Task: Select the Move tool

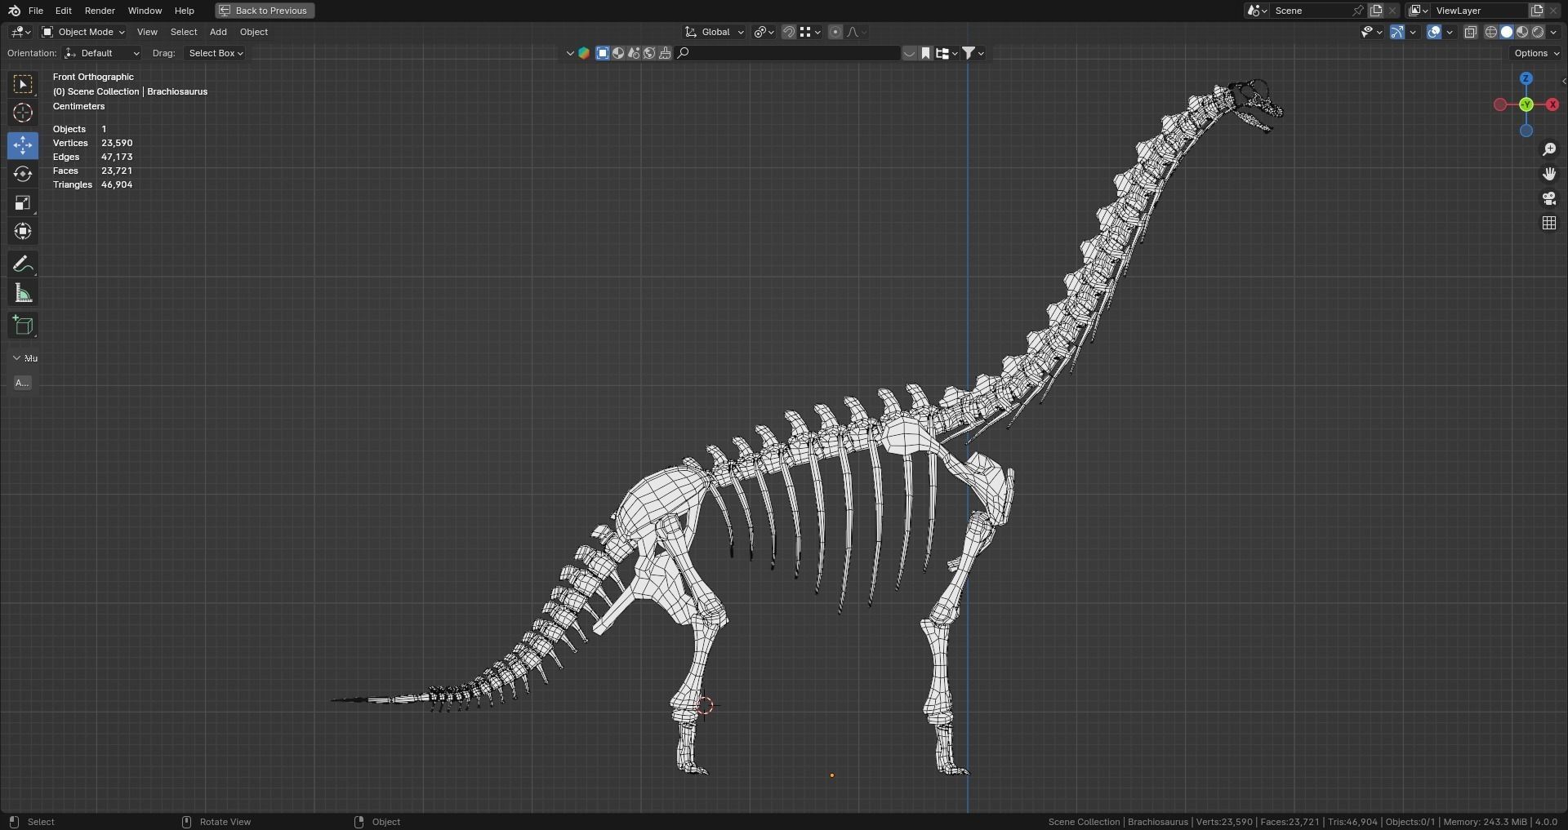Action: click(x=23, y=145)
